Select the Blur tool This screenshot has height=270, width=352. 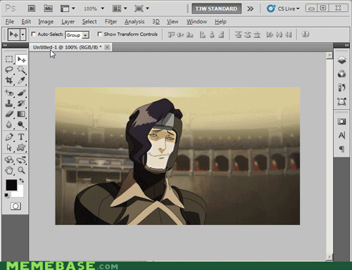coord(9,124)
